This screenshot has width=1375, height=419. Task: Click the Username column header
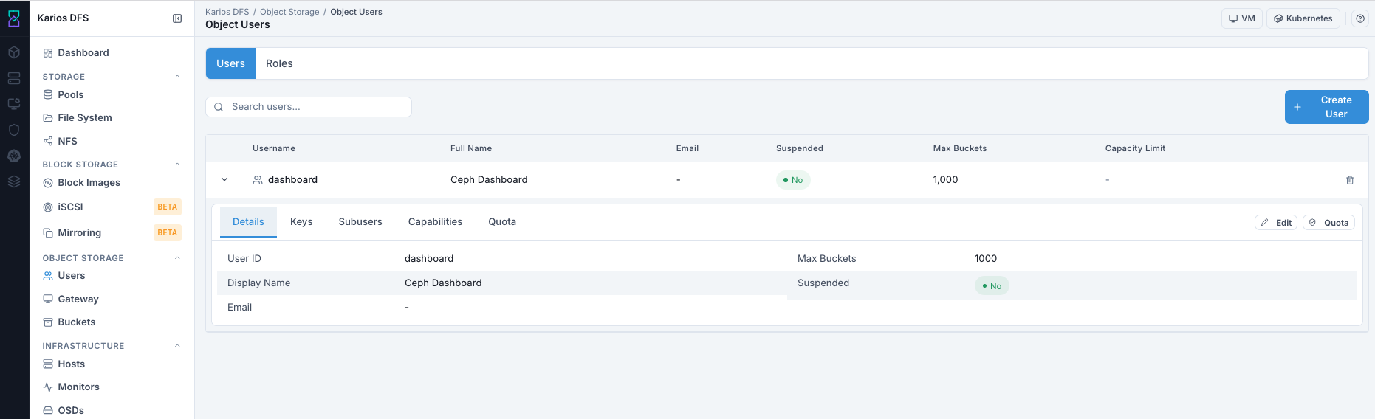click(274, 148)
